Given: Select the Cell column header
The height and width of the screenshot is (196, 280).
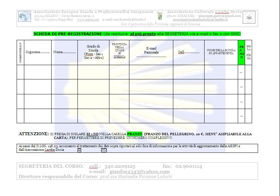Looking at the screenshot, I should coord(189,52).
